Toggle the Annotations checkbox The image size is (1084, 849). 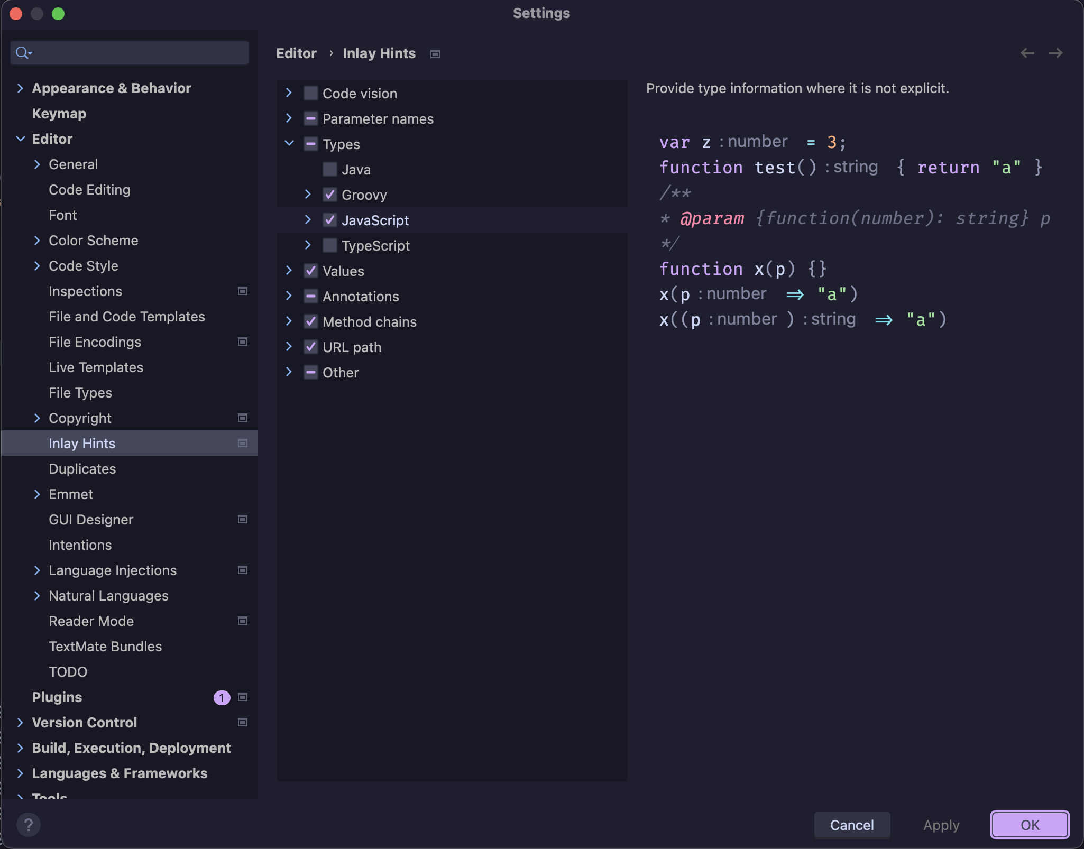pos(311,297)
